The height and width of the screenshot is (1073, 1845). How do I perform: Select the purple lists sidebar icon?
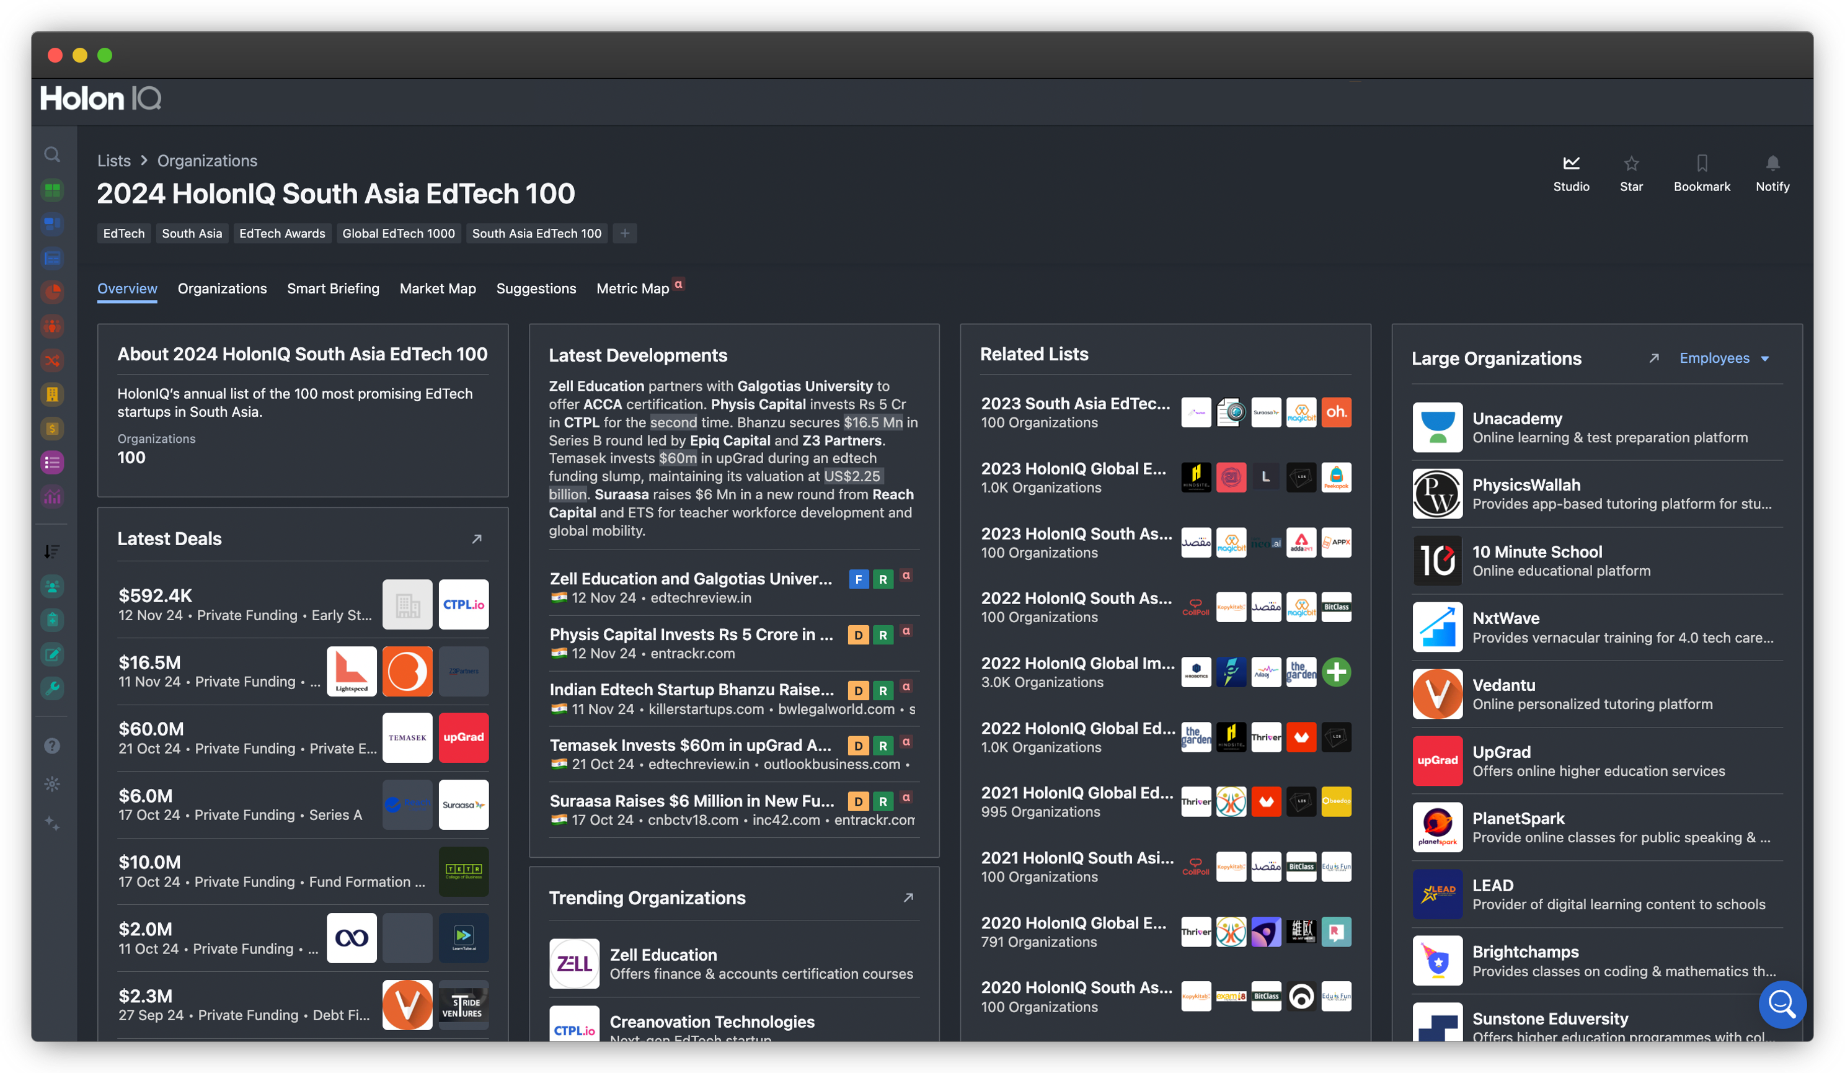(x=52, y=463)
